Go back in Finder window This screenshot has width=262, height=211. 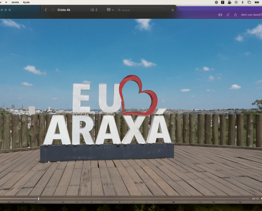46,10
